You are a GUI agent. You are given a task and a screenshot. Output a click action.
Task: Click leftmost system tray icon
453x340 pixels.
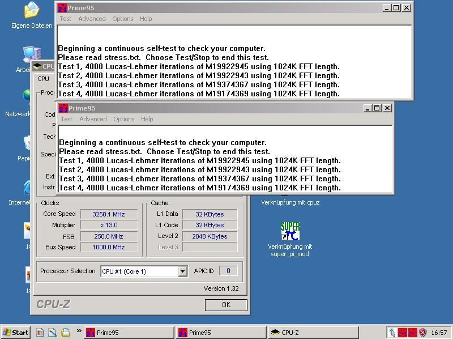click(392, 333)
